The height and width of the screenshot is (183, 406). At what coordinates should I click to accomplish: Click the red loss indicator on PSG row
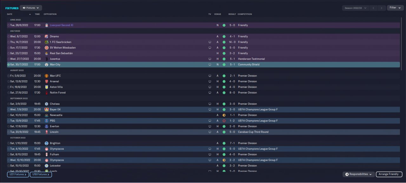click(224, 121)
